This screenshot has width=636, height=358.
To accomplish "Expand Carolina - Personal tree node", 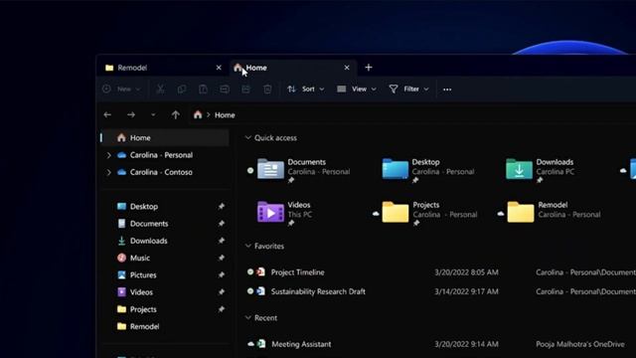I will (x=108, y=155).
